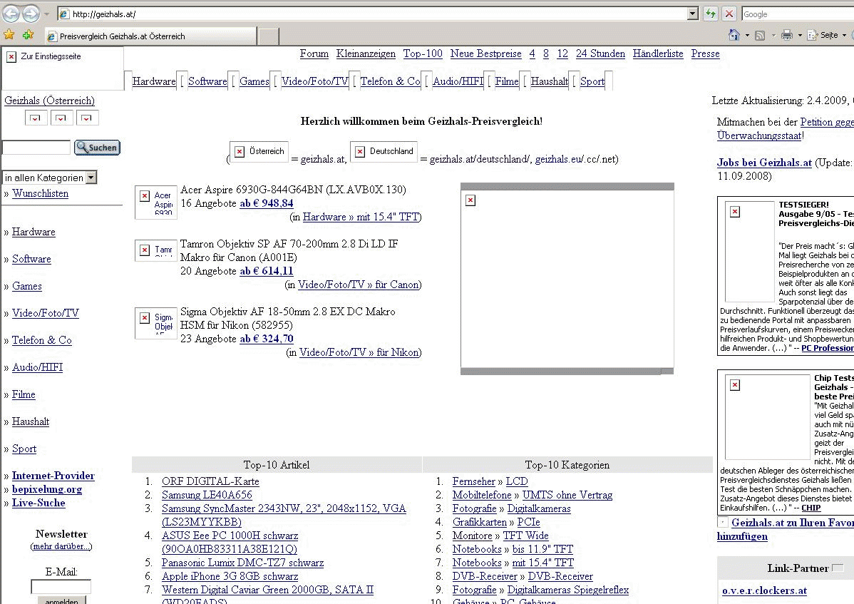Open the Apple iPhone 3G 8GB schwarz link
Viewport: 854px width, 604px height.
tap(230, 576)
